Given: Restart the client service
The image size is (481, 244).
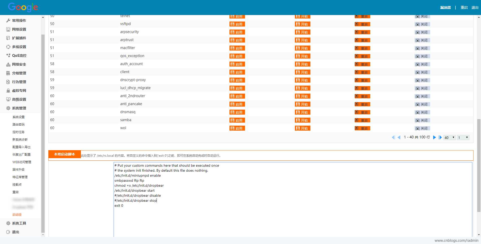Looking at the screenshot, I should pos(362,72).
